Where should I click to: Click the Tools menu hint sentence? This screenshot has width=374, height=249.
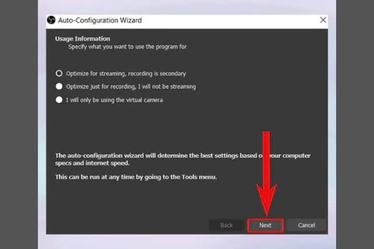click(136, 177)
